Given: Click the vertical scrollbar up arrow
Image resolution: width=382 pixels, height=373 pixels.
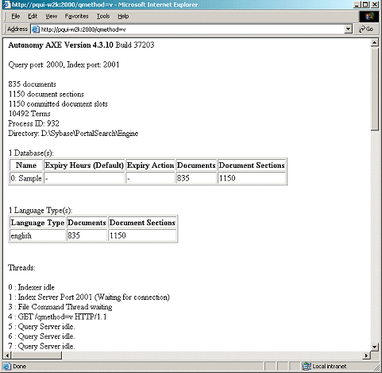Looking at the screenshot, I should [375, 43].
